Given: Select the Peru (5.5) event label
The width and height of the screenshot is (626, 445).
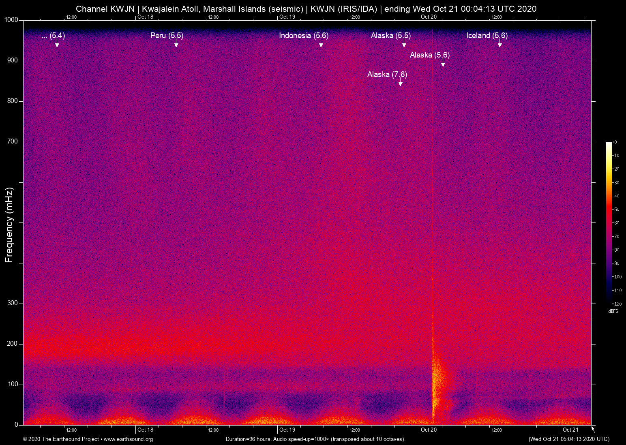Looking at the screenshot, I should 167,36.
